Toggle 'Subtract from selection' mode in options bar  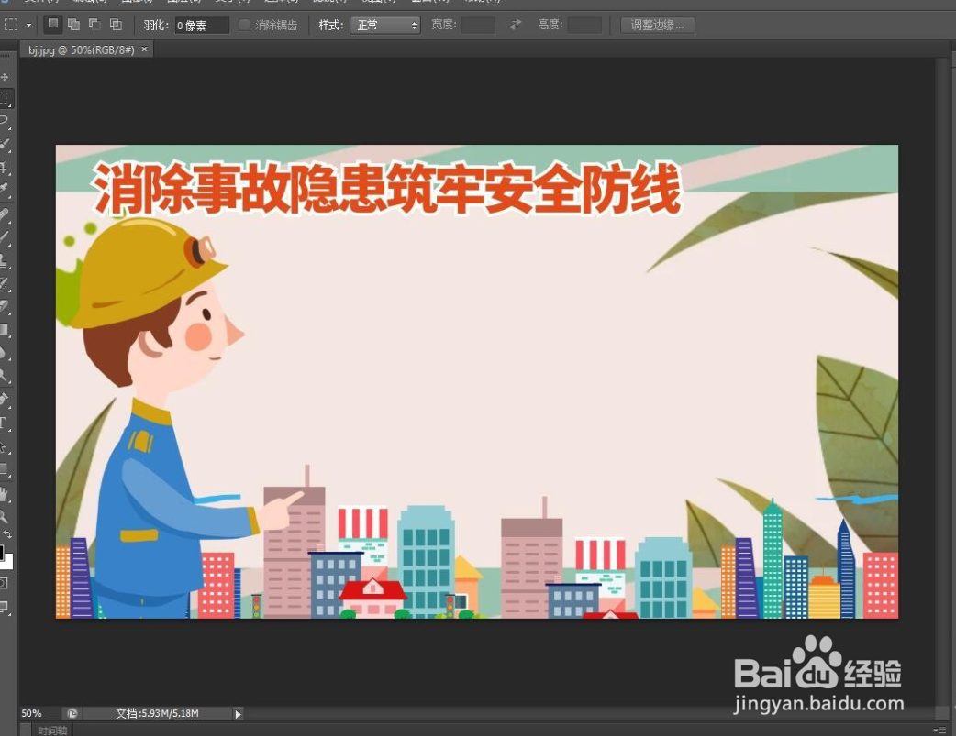tap(93, 24)
